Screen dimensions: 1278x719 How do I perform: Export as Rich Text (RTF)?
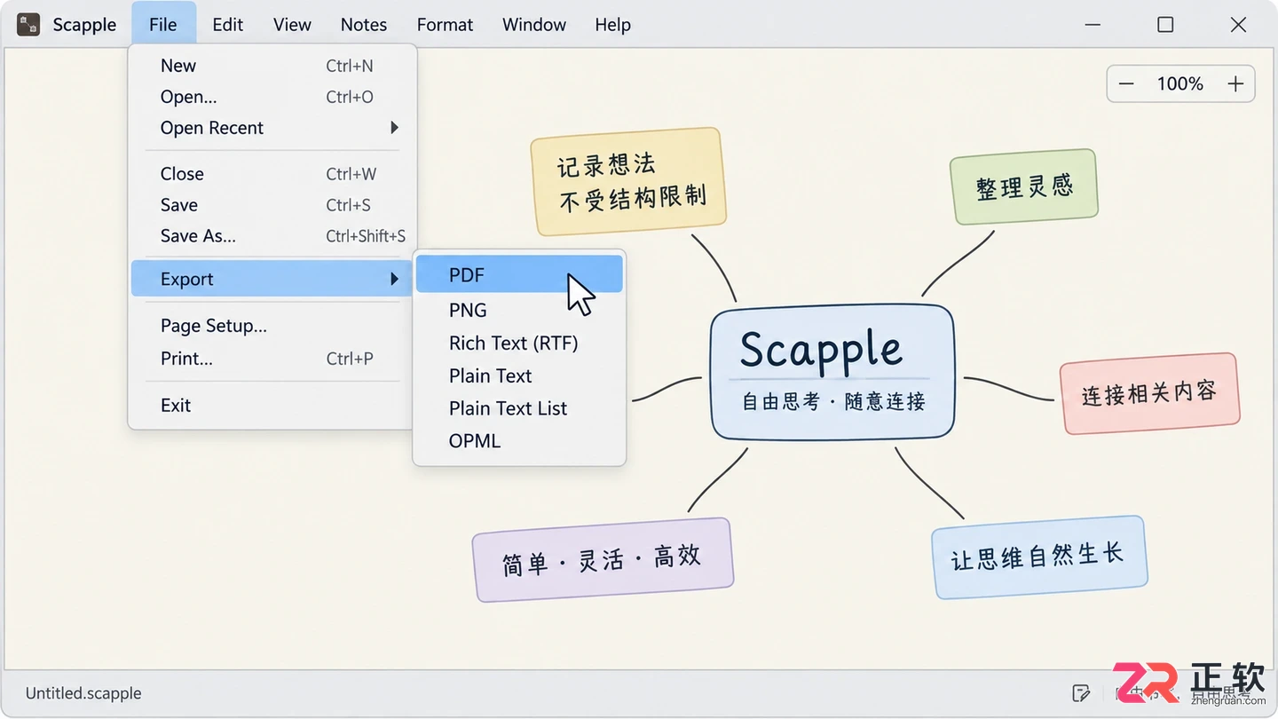click(x=519, y=344)
